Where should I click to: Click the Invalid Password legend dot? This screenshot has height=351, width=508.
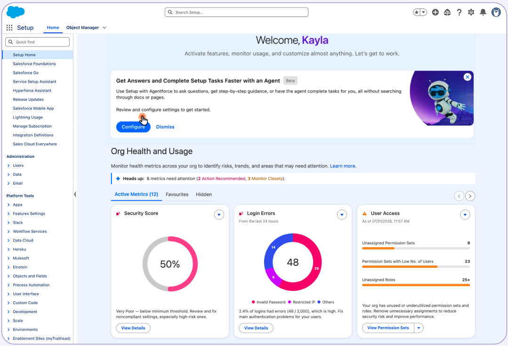click(x=253, y=302)
